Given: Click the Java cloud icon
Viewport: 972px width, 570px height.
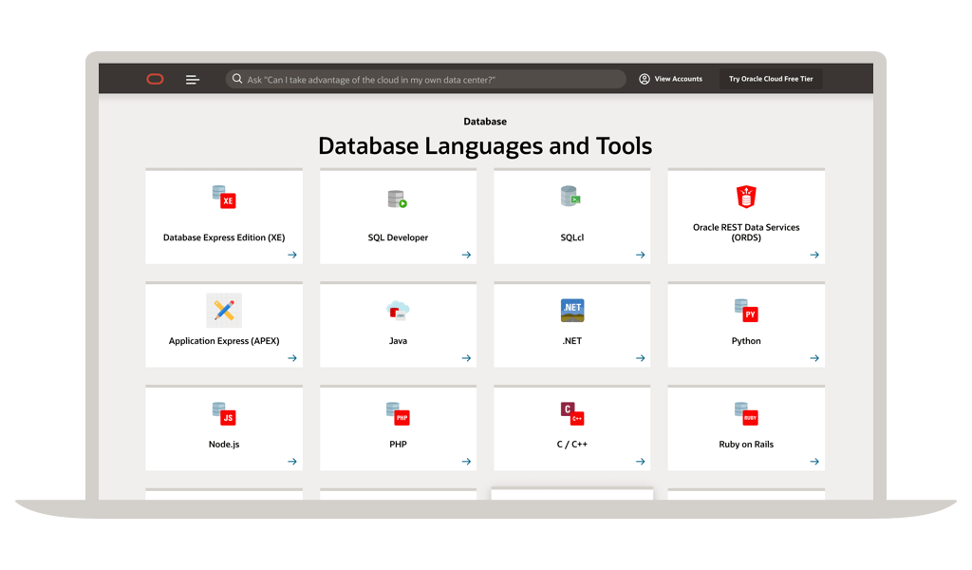Looking at the screenshot, I should pos(398,310).
